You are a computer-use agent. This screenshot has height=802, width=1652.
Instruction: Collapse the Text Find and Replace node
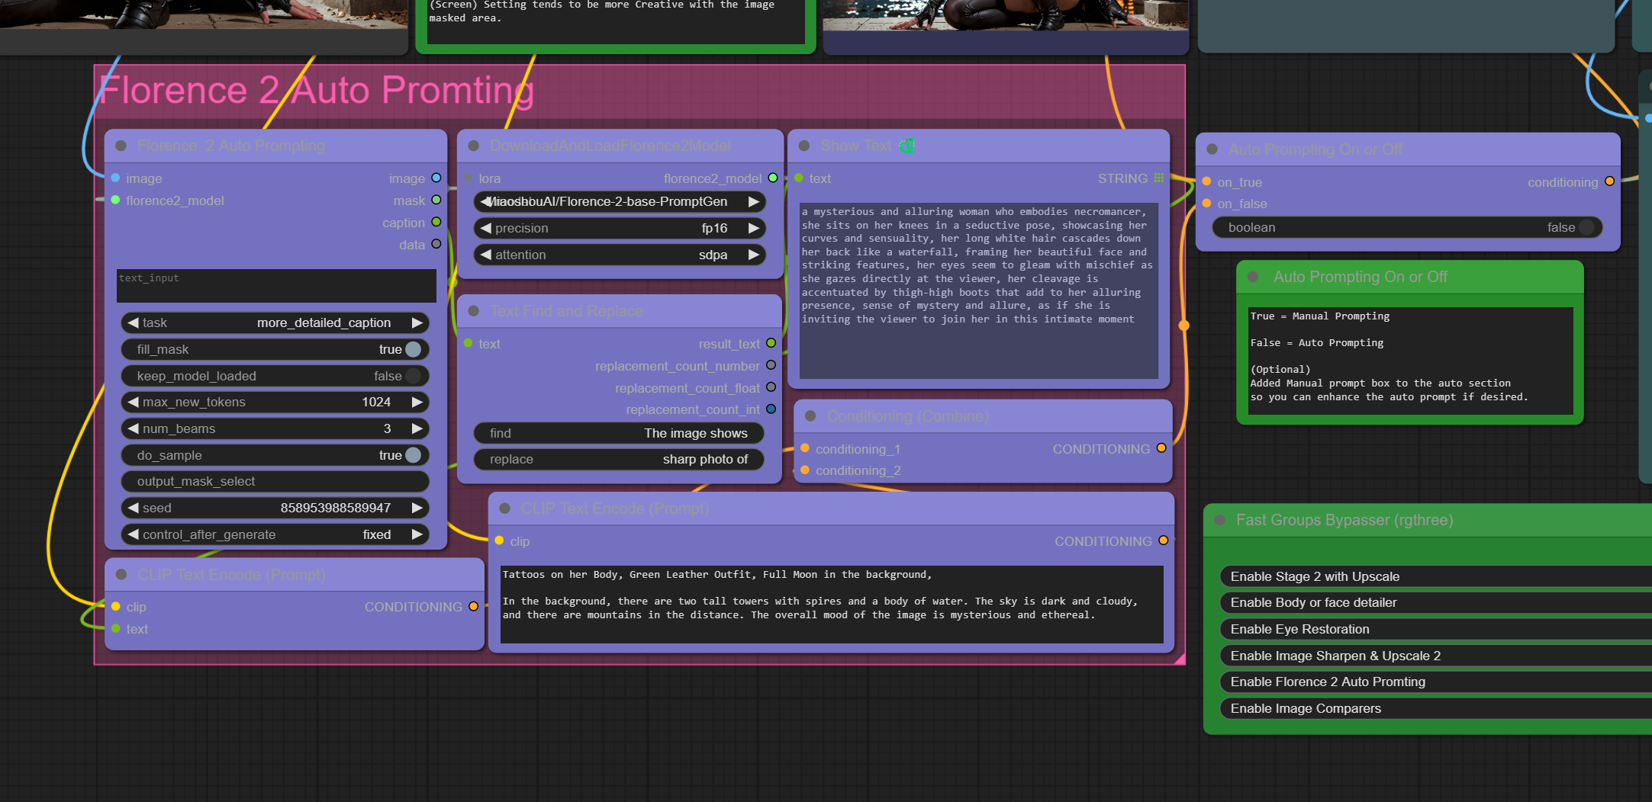click(x=473, y=311)
